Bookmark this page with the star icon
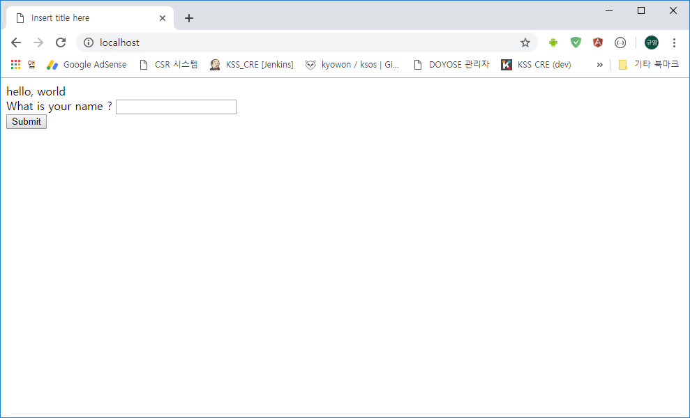This screenshot has height=418, width=690. [525, 42]
